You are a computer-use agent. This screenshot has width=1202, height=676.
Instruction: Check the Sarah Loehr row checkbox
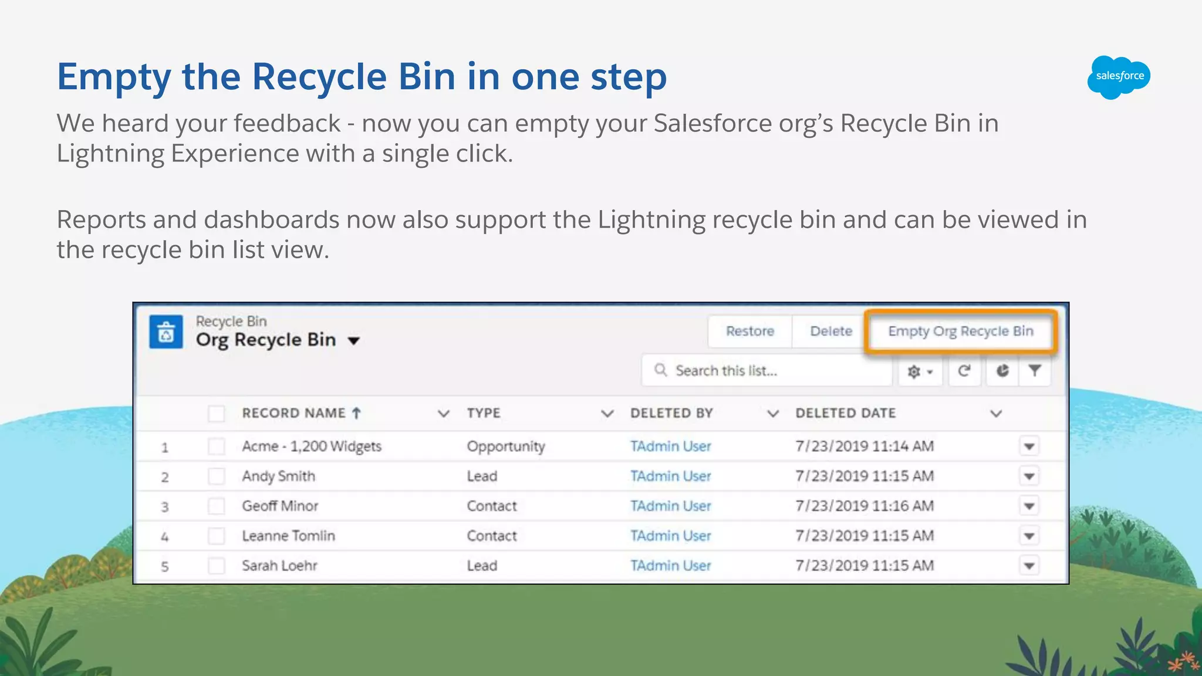pos(217,566)
